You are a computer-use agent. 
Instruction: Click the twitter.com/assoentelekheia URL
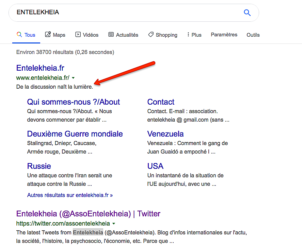(x=63, y=223)
